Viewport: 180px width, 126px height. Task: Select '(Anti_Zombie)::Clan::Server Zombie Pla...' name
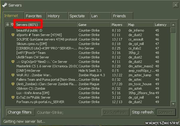[47, 84]
